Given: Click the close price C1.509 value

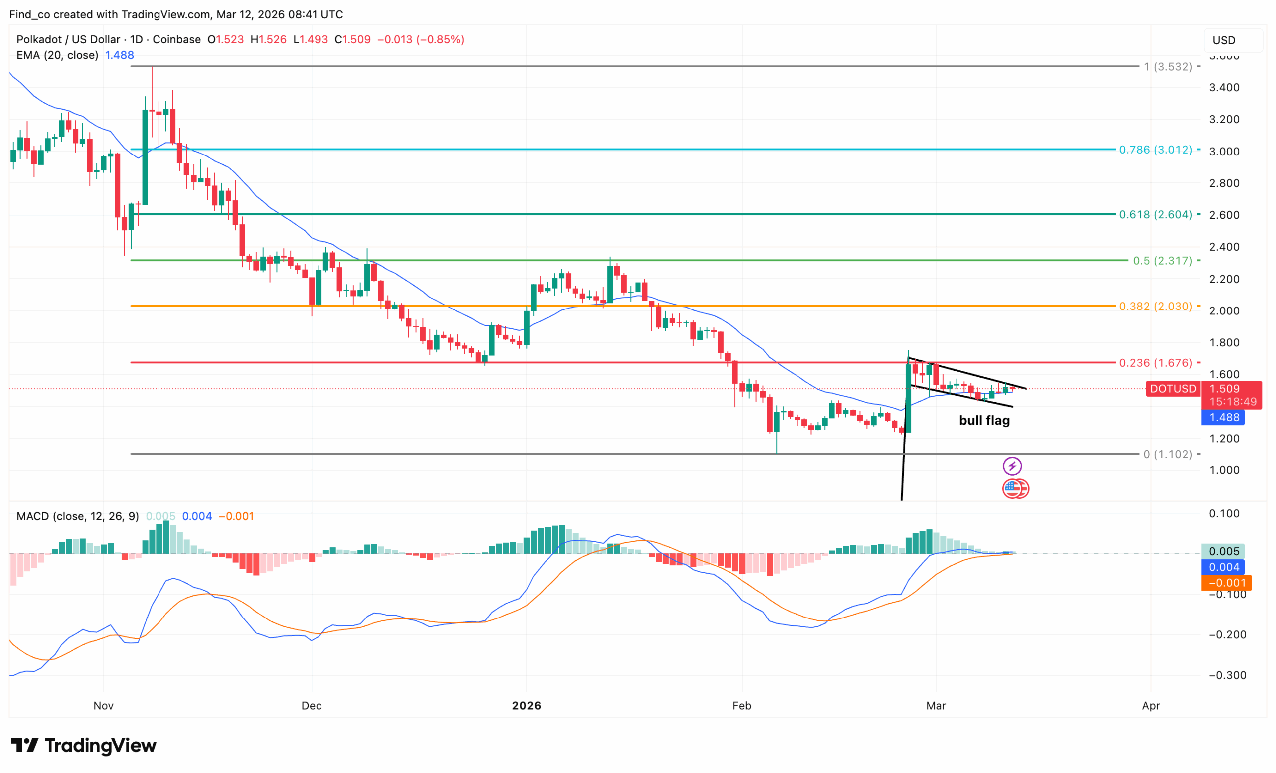Looking at the screenshot, I should [353, 39].
